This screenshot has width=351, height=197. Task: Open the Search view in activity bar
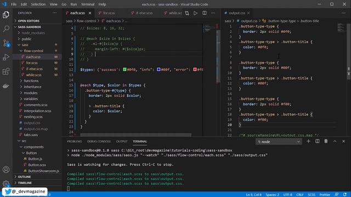pos(6,28)
